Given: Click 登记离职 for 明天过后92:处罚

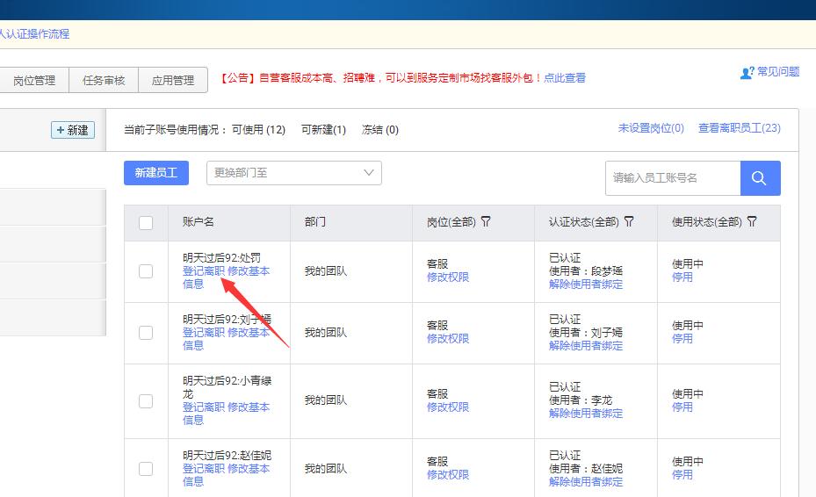Looking at the screenshot, I should click(x=204, y=271).
